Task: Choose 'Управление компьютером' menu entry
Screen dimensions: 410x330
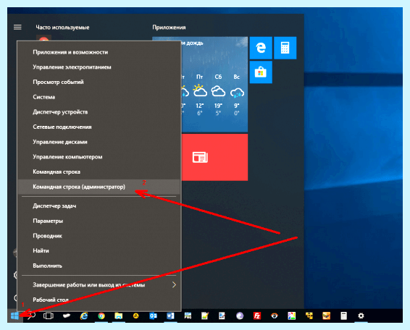Action: (99, 157)
